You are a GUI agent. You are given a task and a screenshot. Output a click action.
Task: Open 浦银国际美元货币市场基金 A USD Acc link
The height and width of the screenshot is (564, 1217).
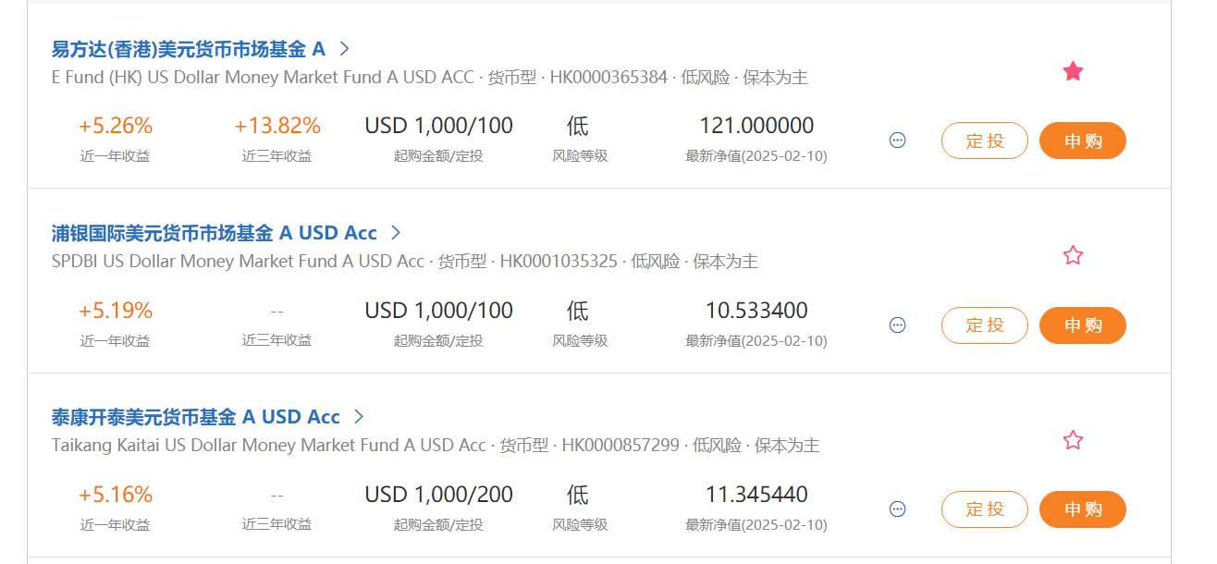[214, 233]
